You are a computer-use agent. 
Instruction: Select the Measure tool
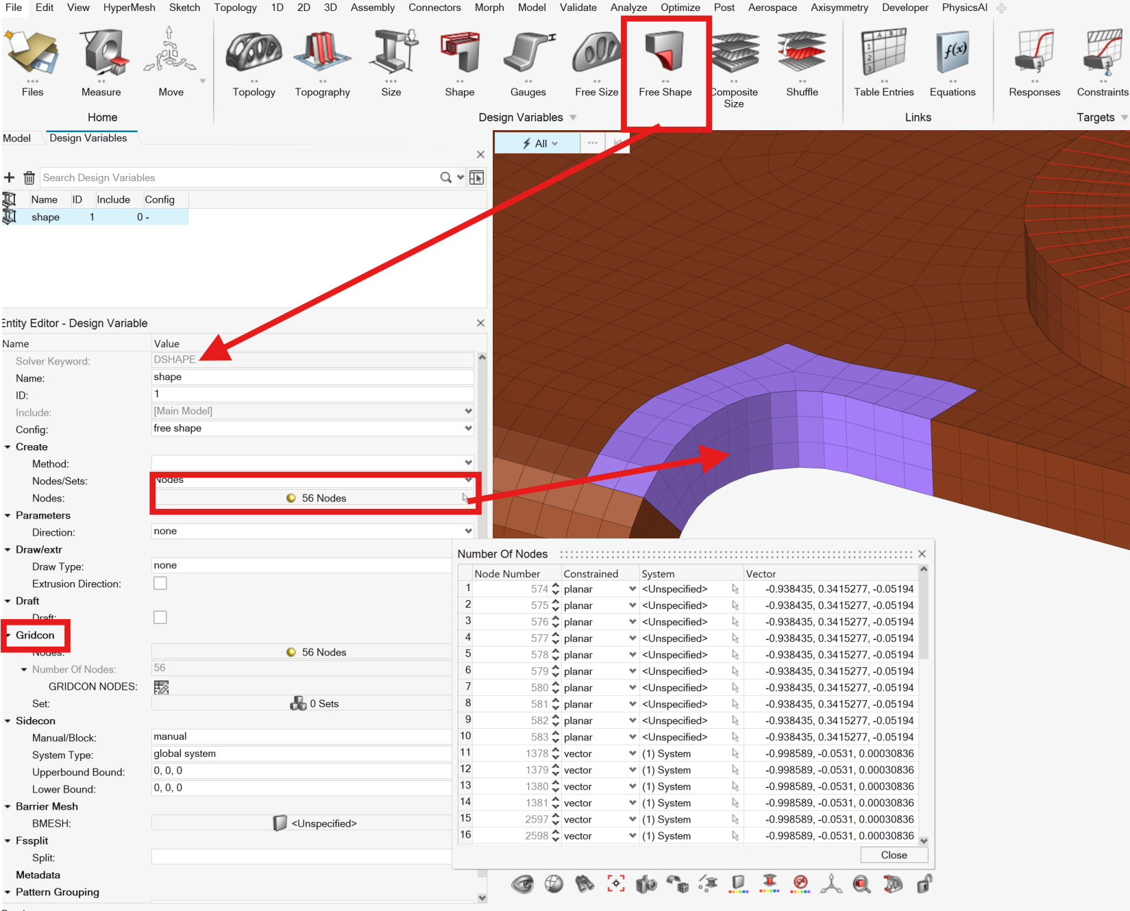click(x=101, y=62)
